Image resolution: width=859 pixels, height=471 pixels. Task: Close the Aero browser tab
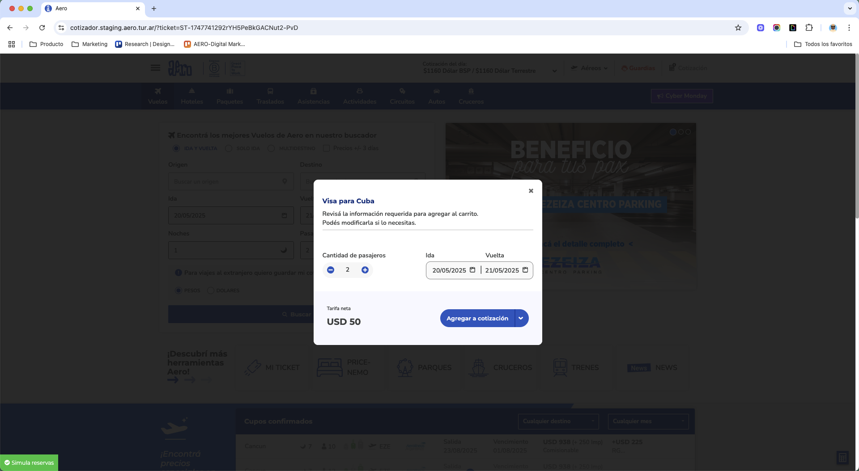138,8
